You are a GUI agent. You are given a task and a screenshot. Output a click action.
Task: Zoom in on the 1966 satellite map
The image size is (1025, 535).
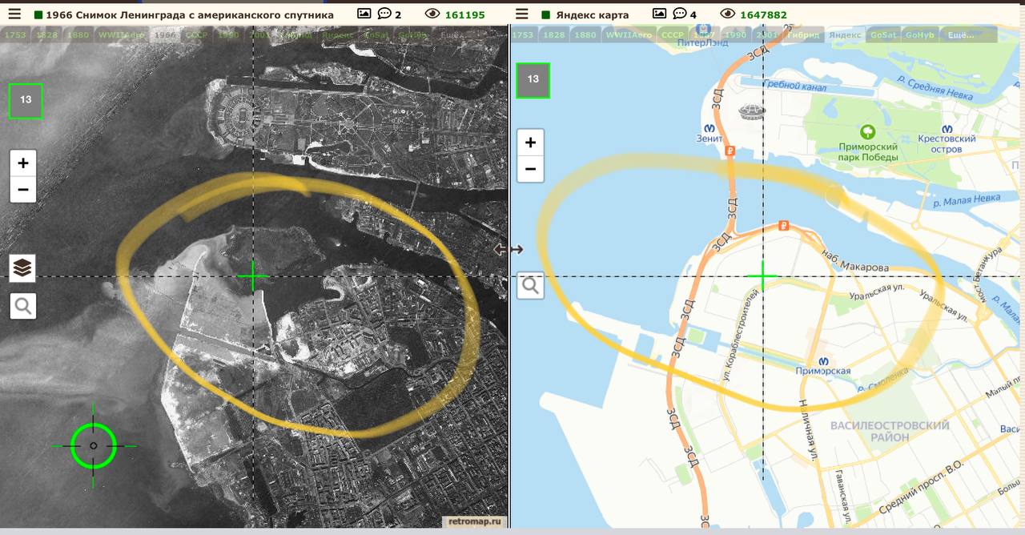click(22, 163)
